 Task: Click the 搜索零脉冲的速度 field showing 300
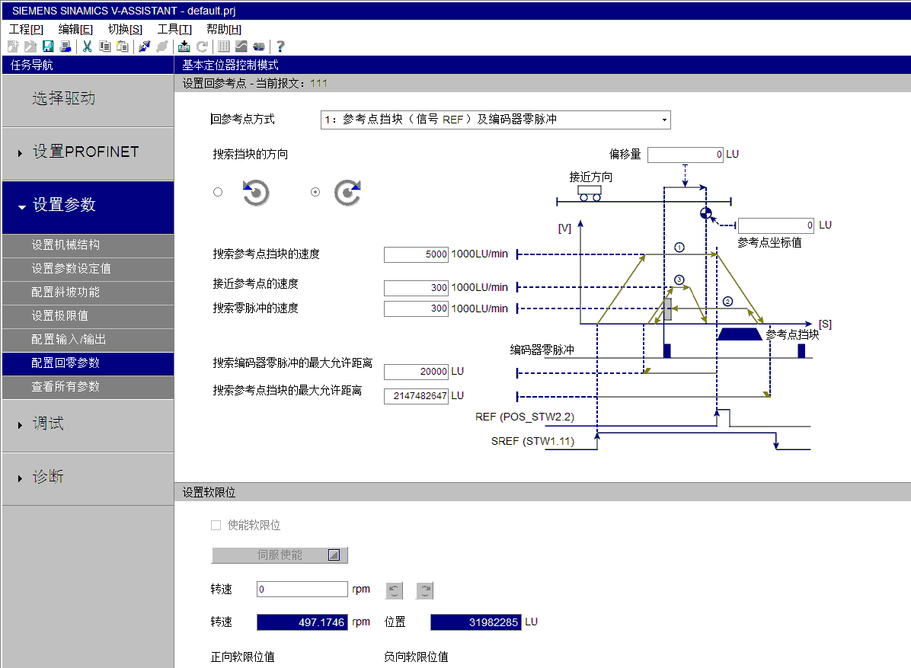(x=416, y=308)
